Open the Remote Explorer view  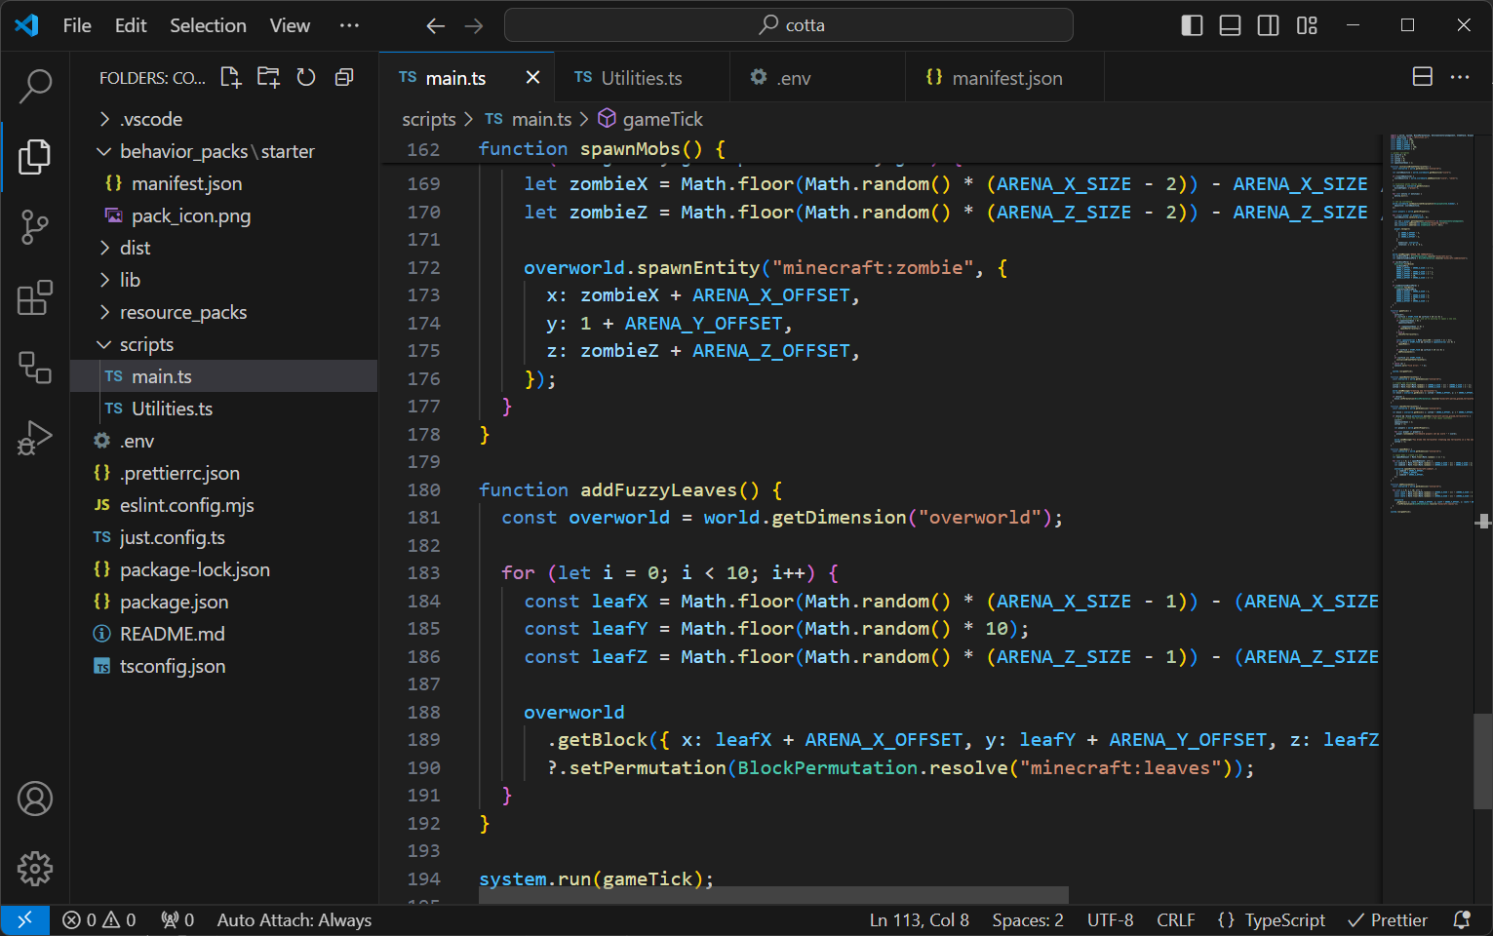coord(35,368)
